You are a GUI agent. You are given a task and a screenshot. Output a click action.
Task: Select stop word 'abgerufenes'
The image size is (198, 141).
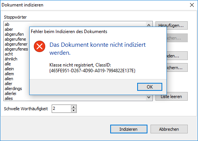(16, 49)
